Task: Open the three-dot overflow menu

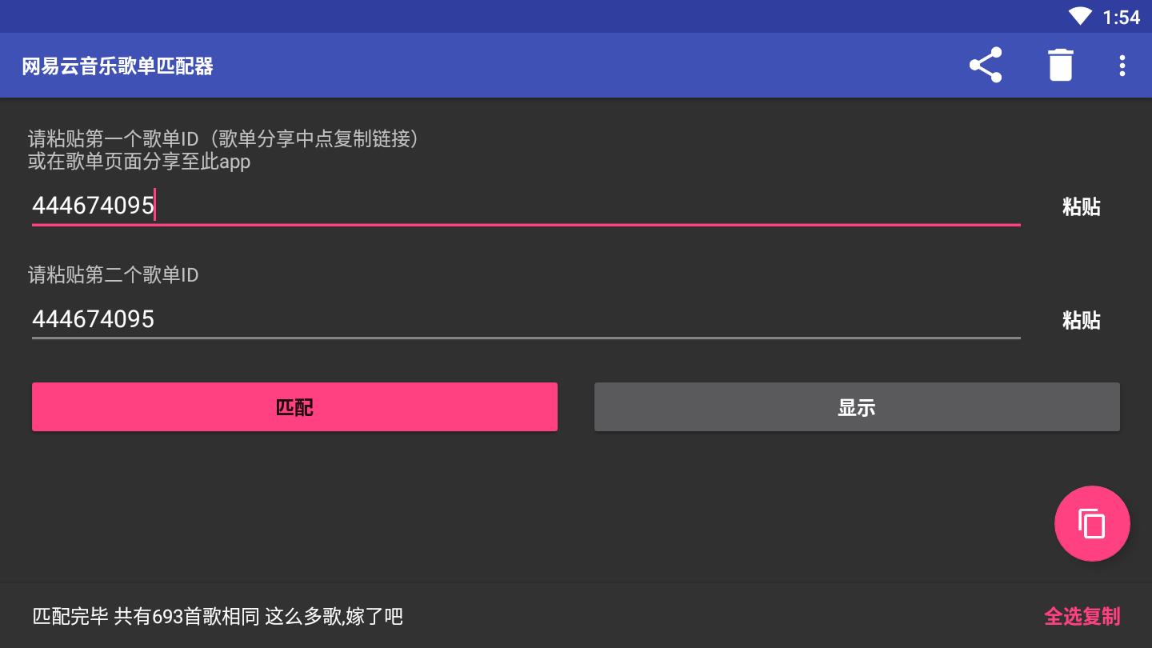Action: pos(1122,65)
